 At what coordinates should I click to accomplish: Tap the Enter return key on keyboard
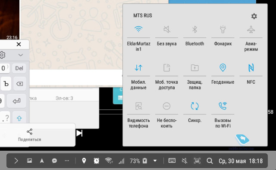(16, 101)
